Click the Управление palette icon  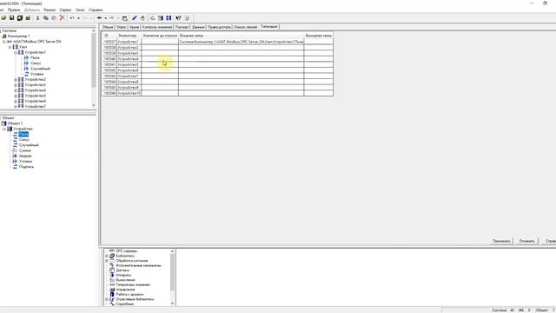pos(112,290)
